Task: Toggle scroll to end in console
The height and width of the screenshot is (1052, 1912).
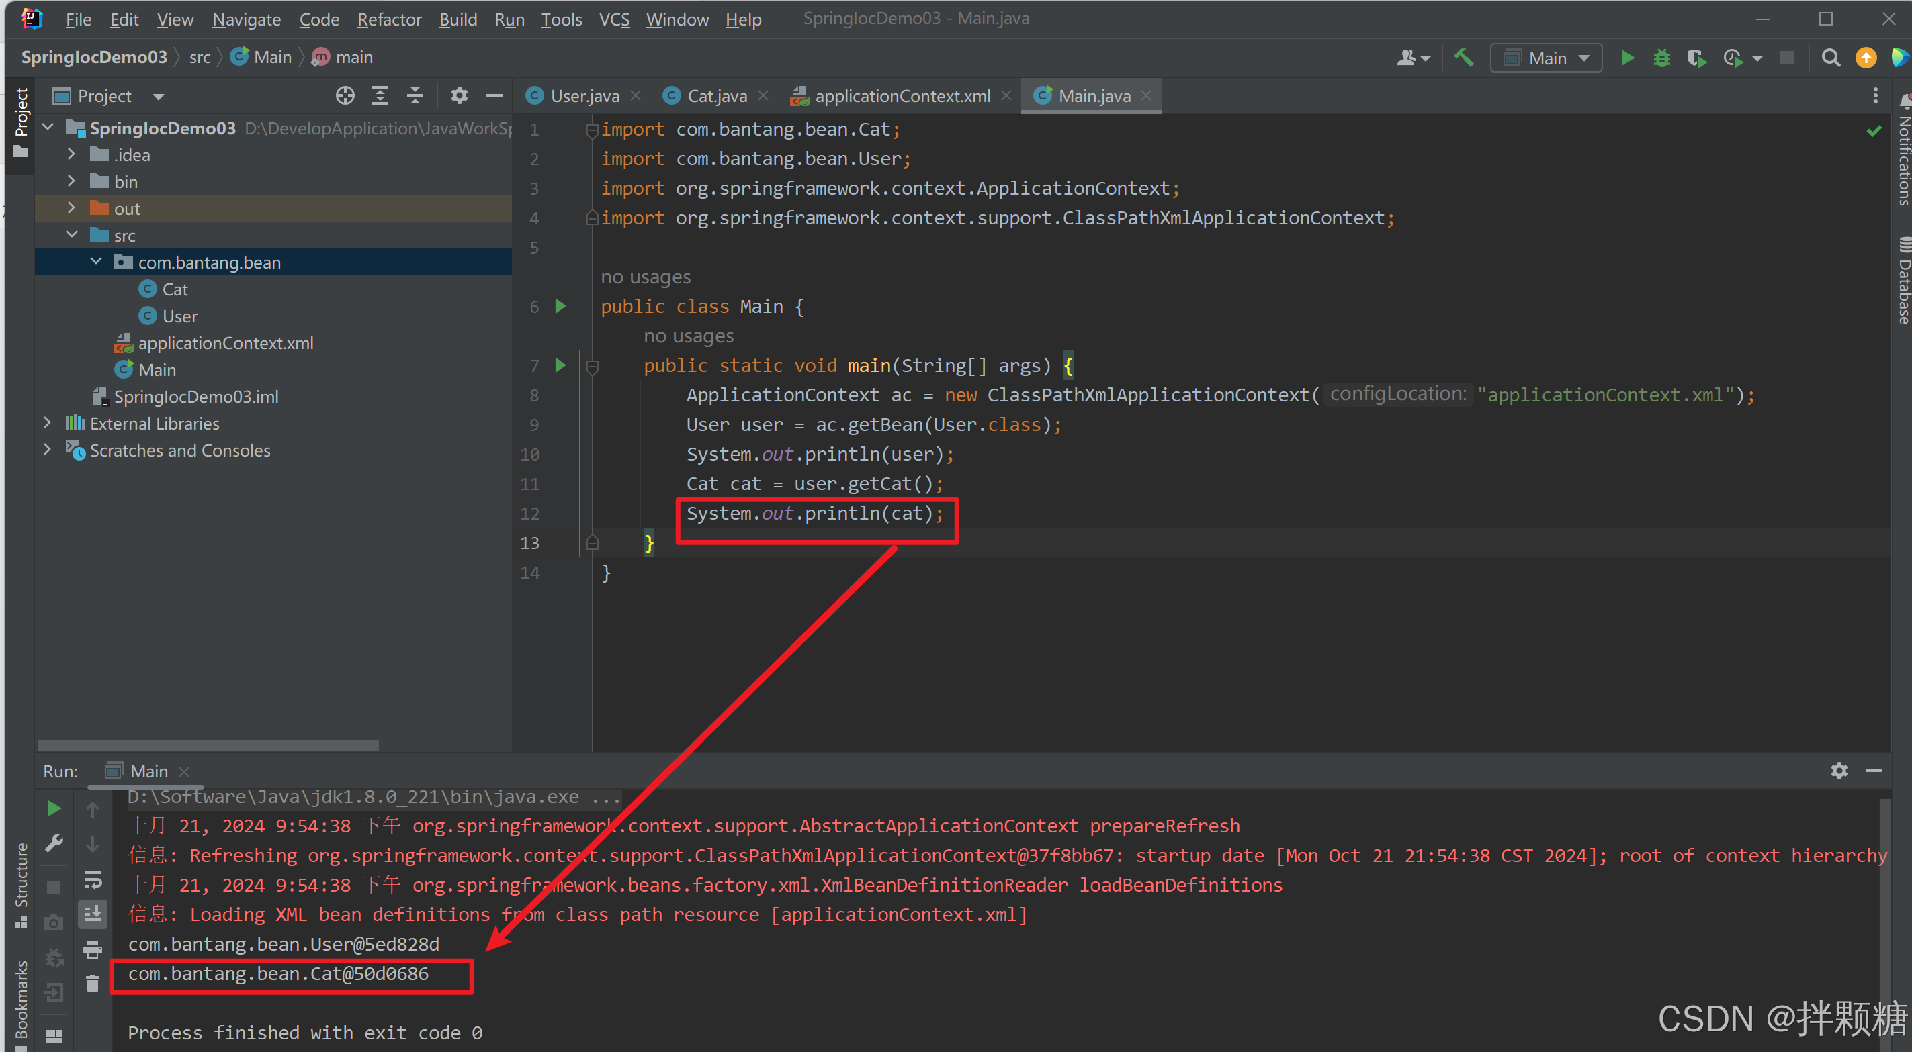Action: [93, 914]
